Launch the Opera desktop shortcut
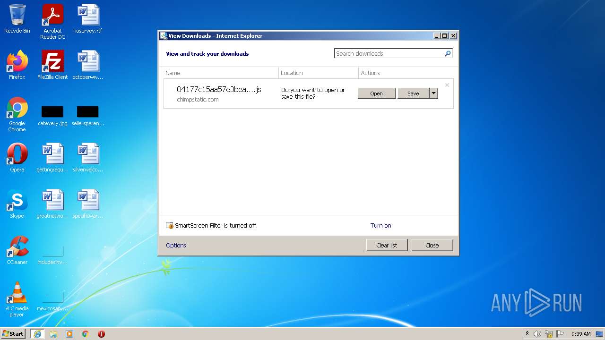 17,158
